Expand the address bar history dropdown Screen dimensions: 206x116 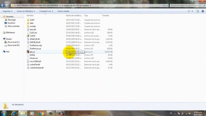(x=163, y=5)
